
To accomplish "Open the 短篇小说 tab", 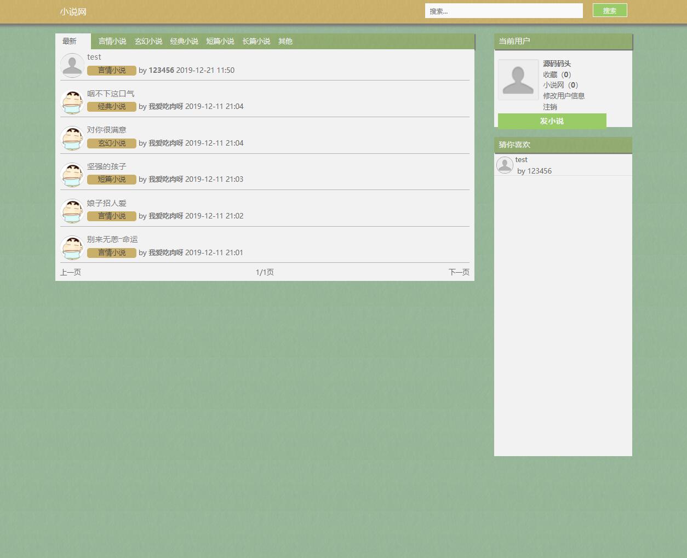I will (x=220, y=42).
